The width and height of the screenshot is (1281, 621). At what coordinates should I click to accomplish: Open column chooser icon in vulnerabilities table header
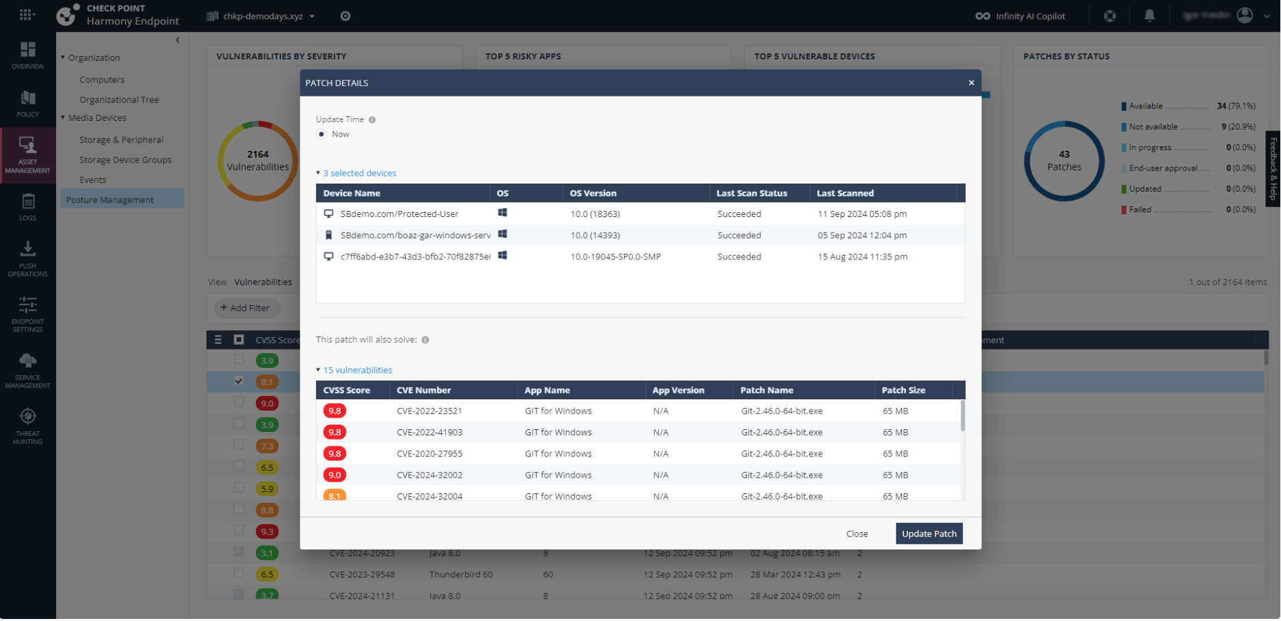[218, 339]
